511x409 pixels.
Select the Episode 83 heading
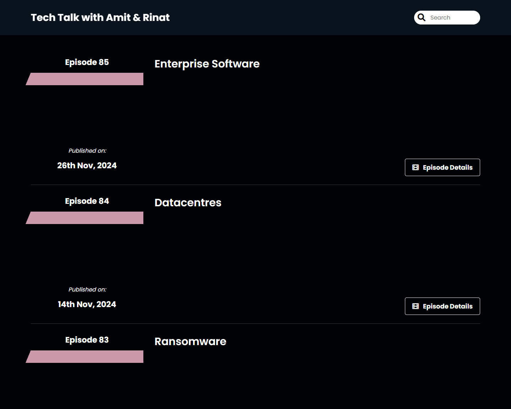[x=87, y=340]
